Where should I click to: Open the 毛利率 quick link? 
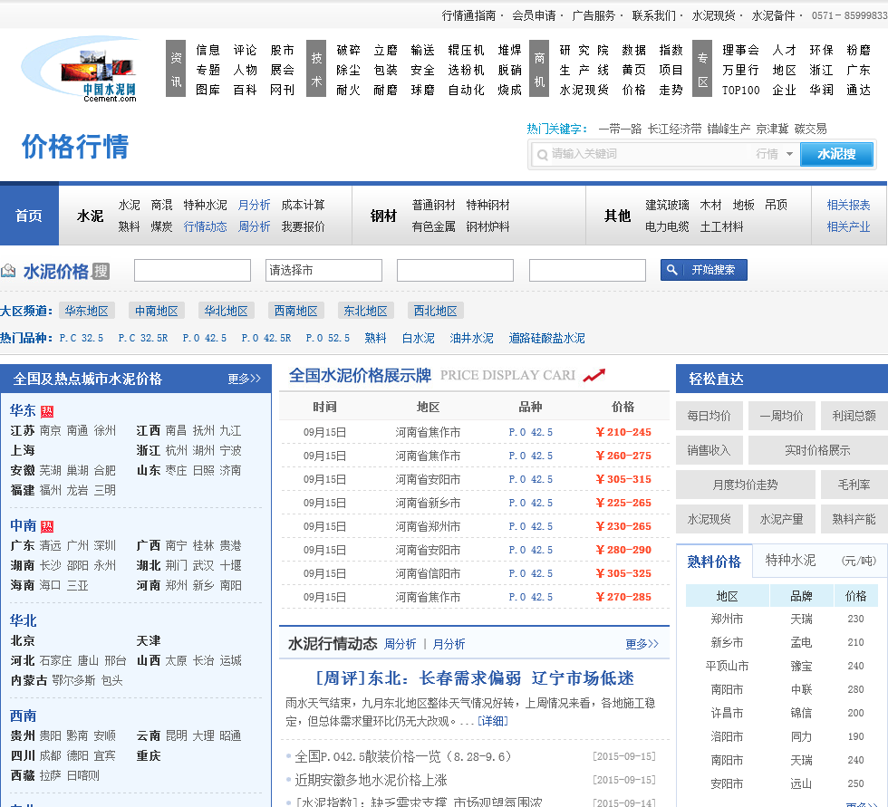[854, 485]
